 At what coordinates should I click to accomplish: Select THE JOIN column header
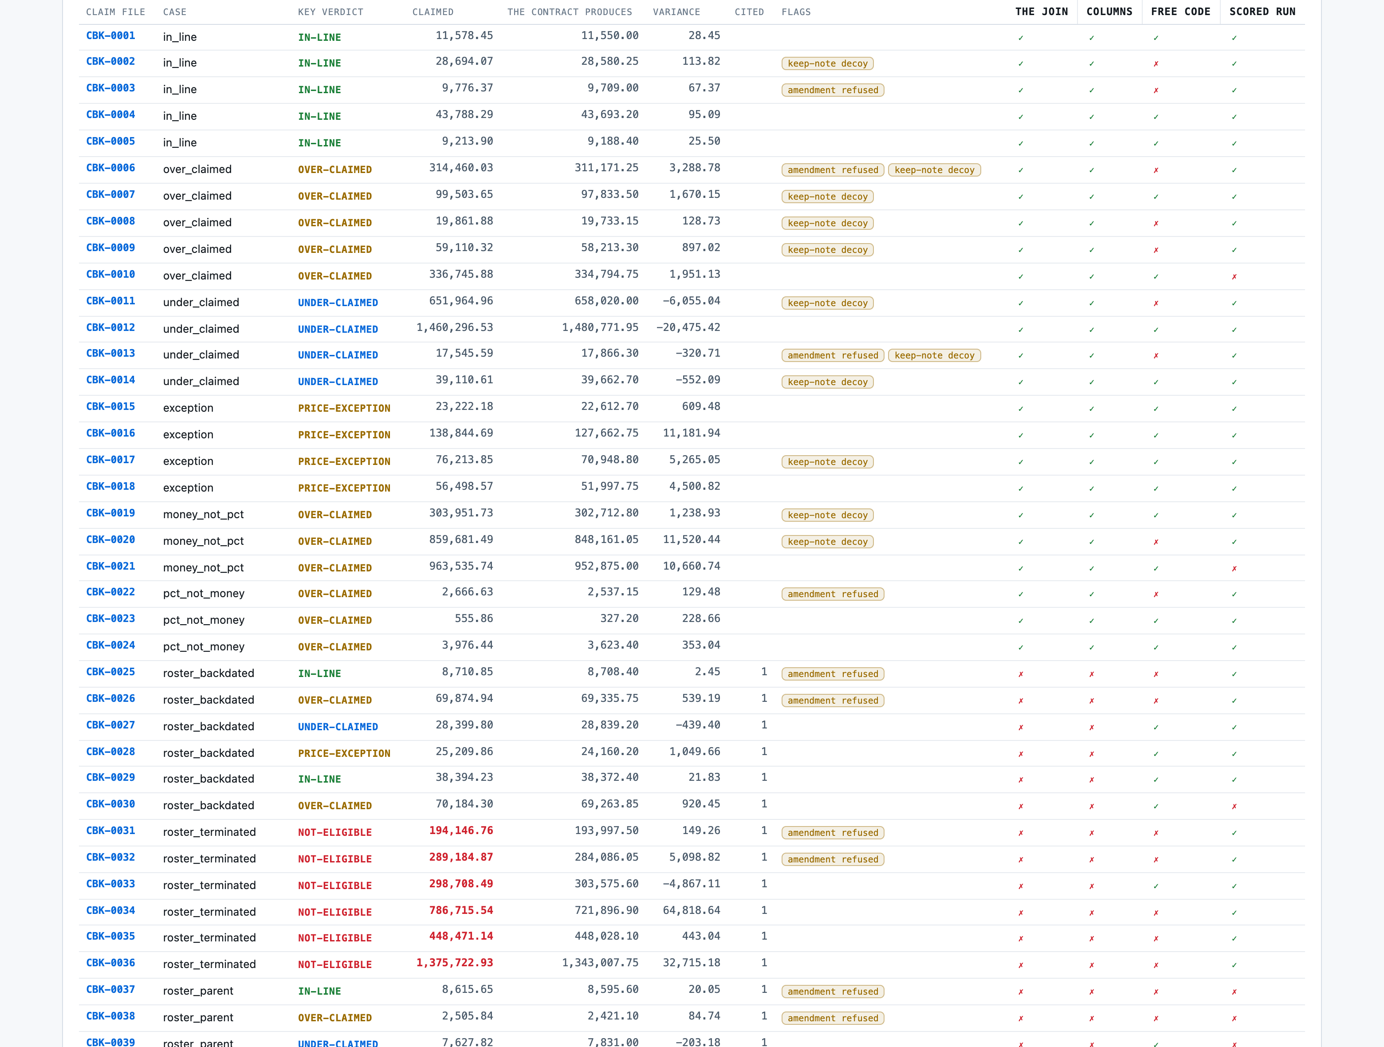tap(1041, 12)
